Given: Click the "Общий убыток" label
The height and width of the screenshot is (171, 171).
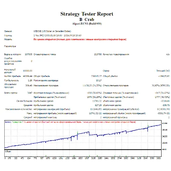Looking at the screenshot, I should pyautogui.click(x=110, y=76).
